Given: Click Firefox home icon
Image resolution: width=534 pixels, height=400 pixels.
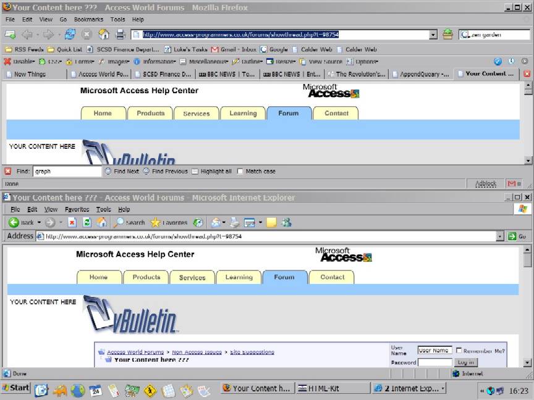Looking at the screenshot, I should coord(104,34).
